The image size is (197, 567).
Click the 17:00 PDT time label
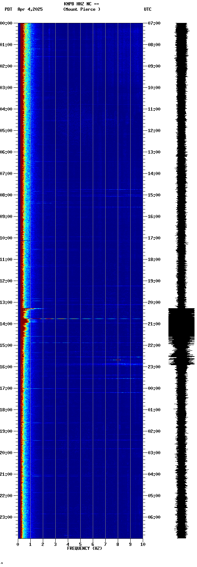tap(6, 388)
